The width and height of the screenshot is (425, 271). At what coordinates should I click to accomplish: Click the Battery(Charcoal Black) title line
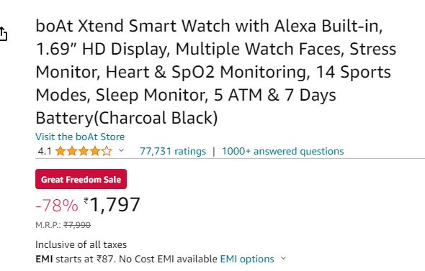pos(127,118)
